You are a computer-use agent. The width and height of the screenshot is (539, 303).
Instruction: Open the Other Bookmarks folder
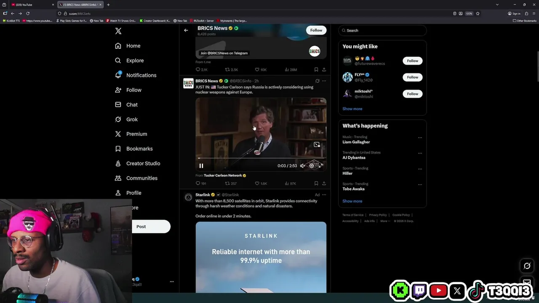[x=524, y=21]
